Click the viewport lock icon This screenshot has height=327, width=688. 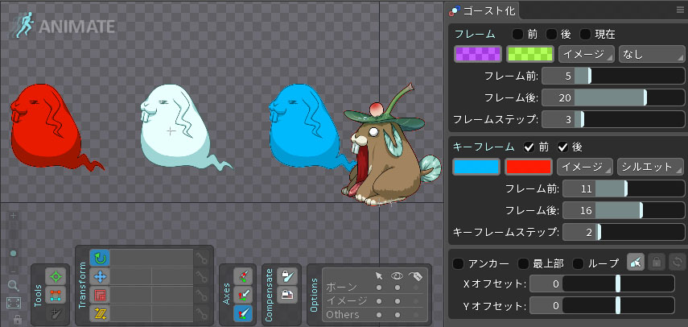click(x=18, y=319)
